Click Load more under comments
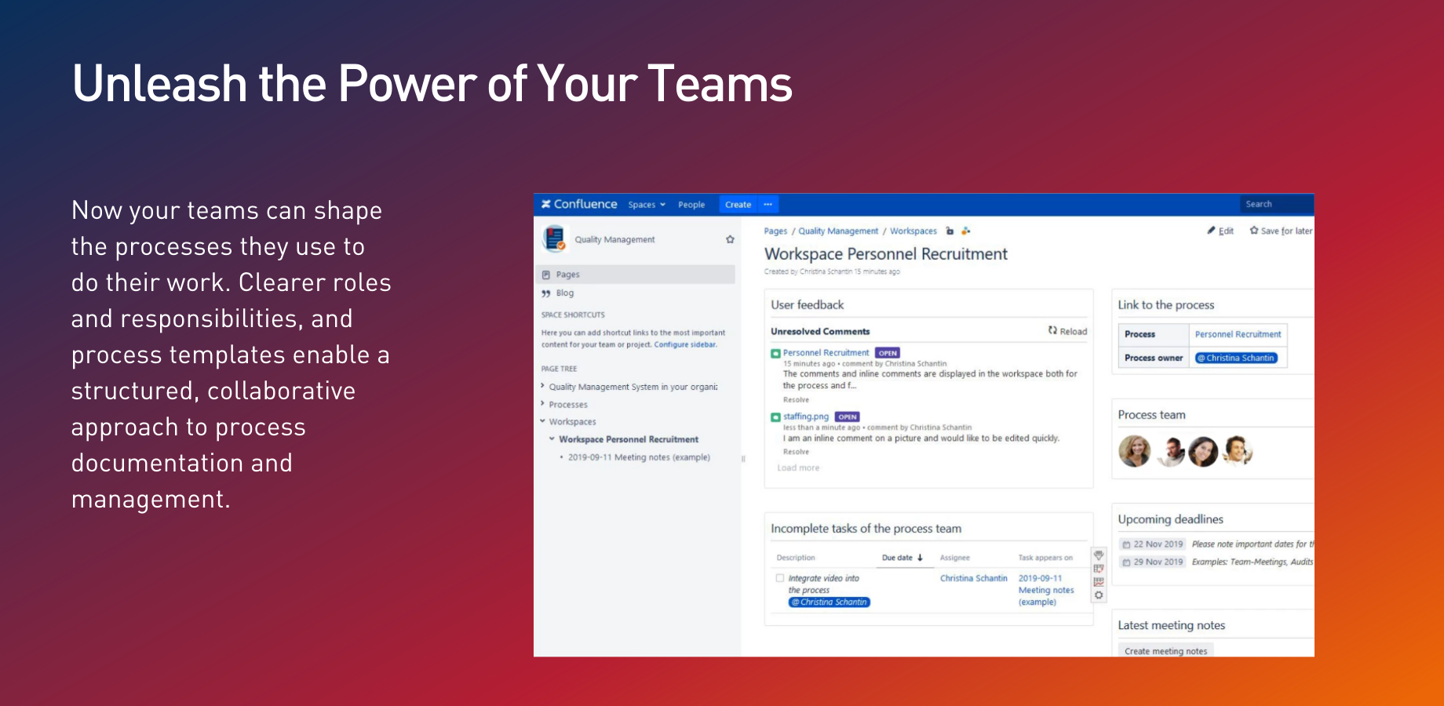1444x706 pixels. pos(798,468)
